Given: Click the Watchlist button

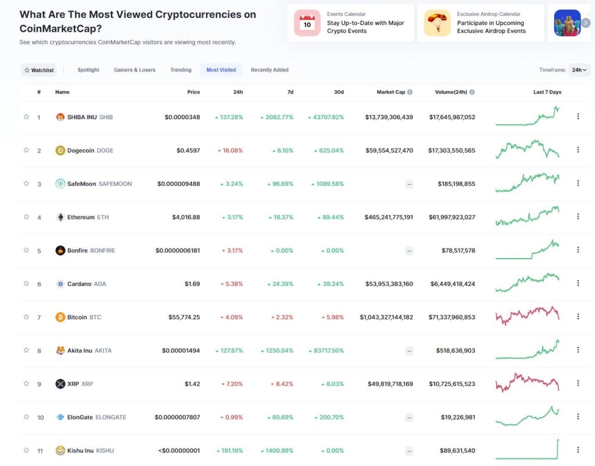Looking at the screenshot, I should [x=39, y=70].
